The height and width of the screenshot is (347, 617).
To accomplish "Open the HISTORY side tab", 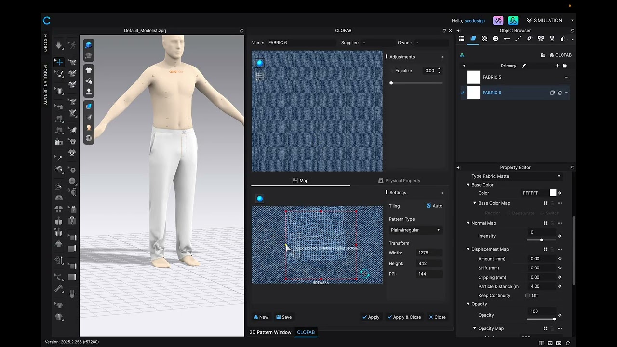I will coord(45,43).
